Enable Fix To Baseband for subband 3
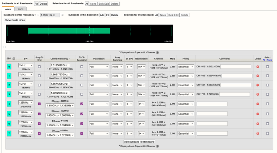This screenshot has width=277, height=153. click(x=82, y=94)
